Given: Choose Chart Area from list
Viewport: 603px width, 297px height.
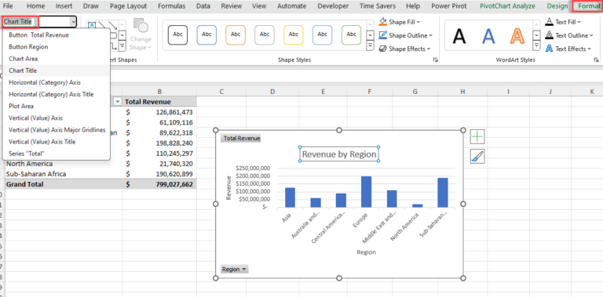Looking at the screenshot, I should tap(57, 59).
